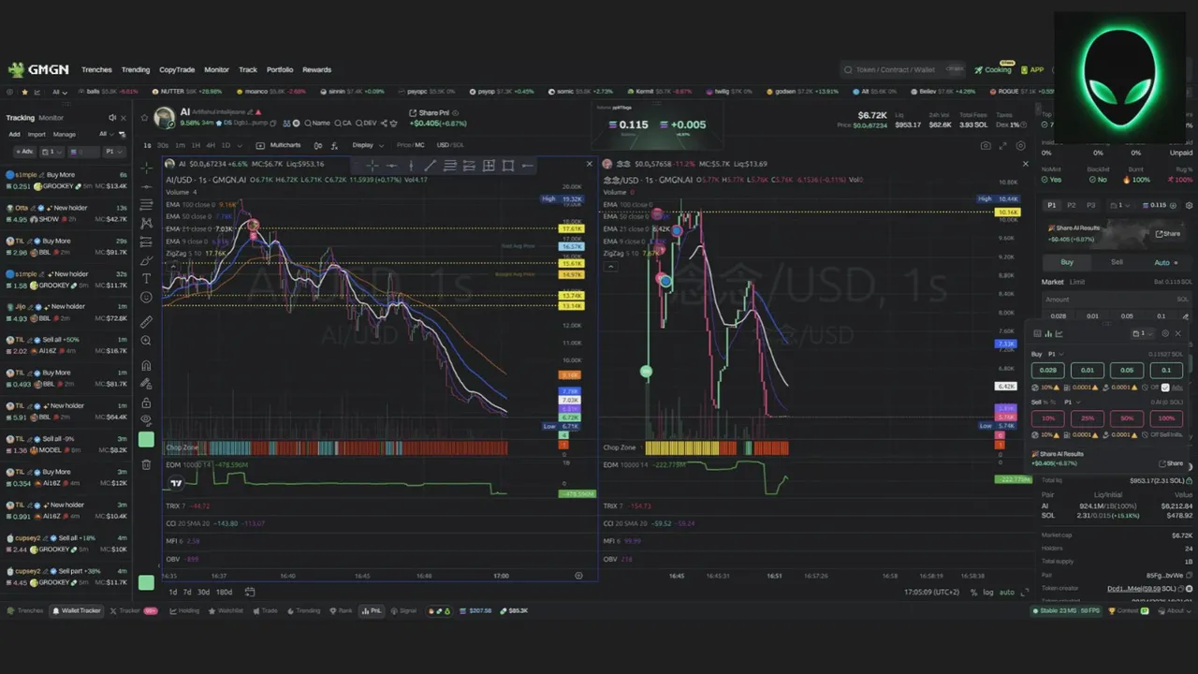
Task: Select the ruler measure tool
Action: pyautogui.click(x=146, y=321)
